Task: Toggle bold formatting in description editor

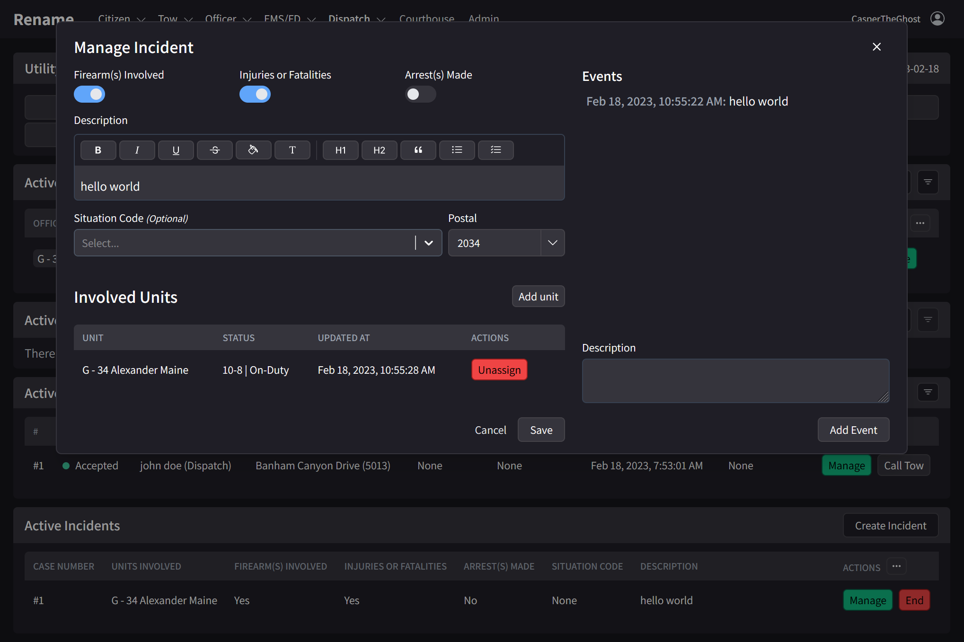Action: [98, 150]
